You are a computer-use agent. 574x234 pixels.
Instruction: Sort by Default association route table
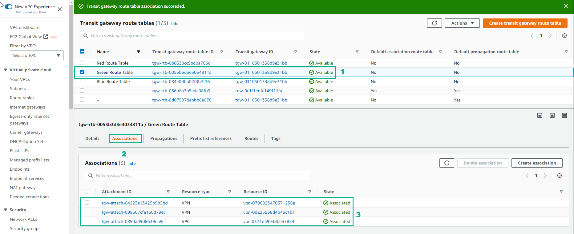(x=440, y=52)
